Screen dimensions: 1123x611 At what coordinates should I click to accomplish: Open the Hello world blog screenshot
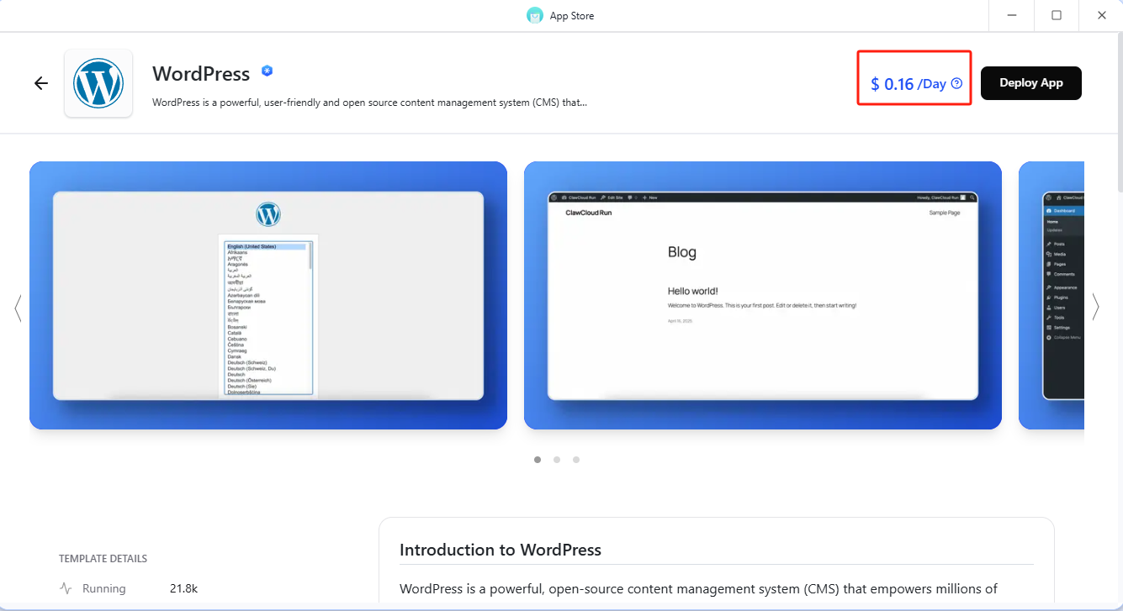(x=762, y=296)
